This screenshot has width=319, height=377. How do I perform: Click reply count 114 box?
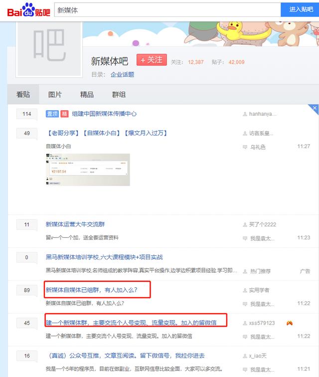tap(27, 114)
